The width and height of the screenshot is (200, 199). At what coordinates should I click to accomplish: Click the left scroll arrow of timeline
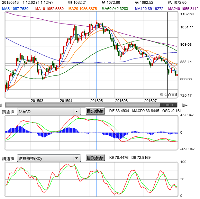1,105
